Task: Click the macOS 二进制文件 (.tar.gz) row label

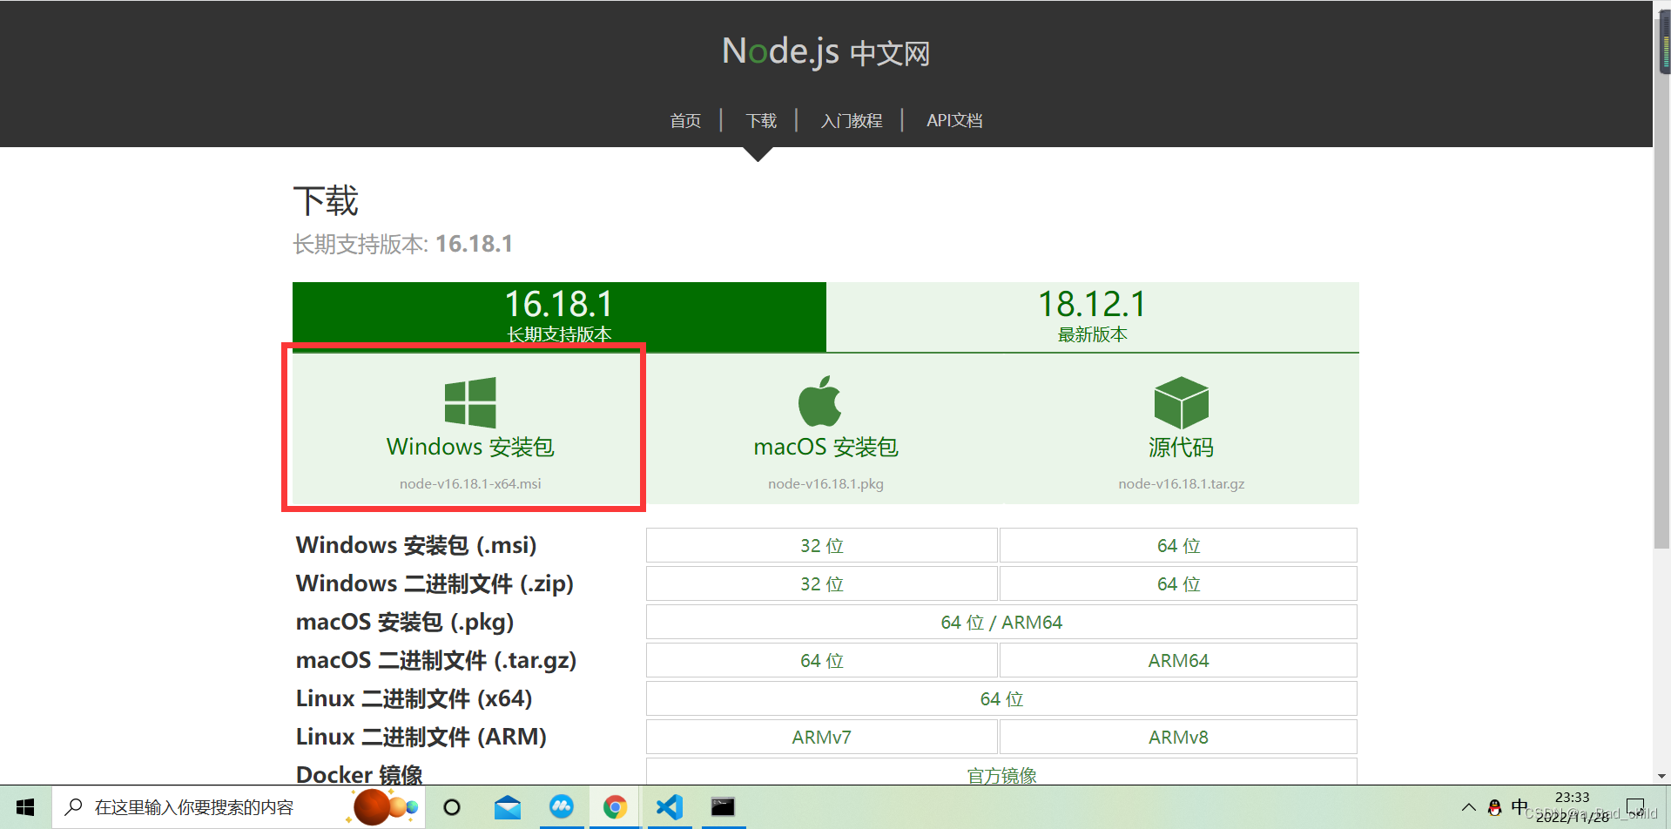Action: pos(436,660)
